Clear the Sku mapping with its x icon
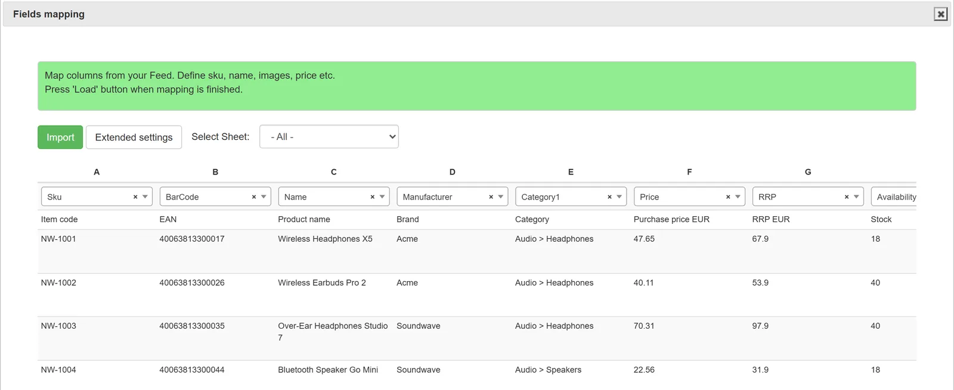 [135, 197]
